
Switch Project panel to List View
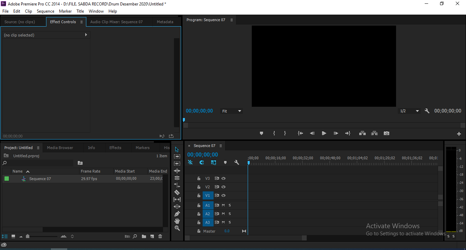point(5,236)
